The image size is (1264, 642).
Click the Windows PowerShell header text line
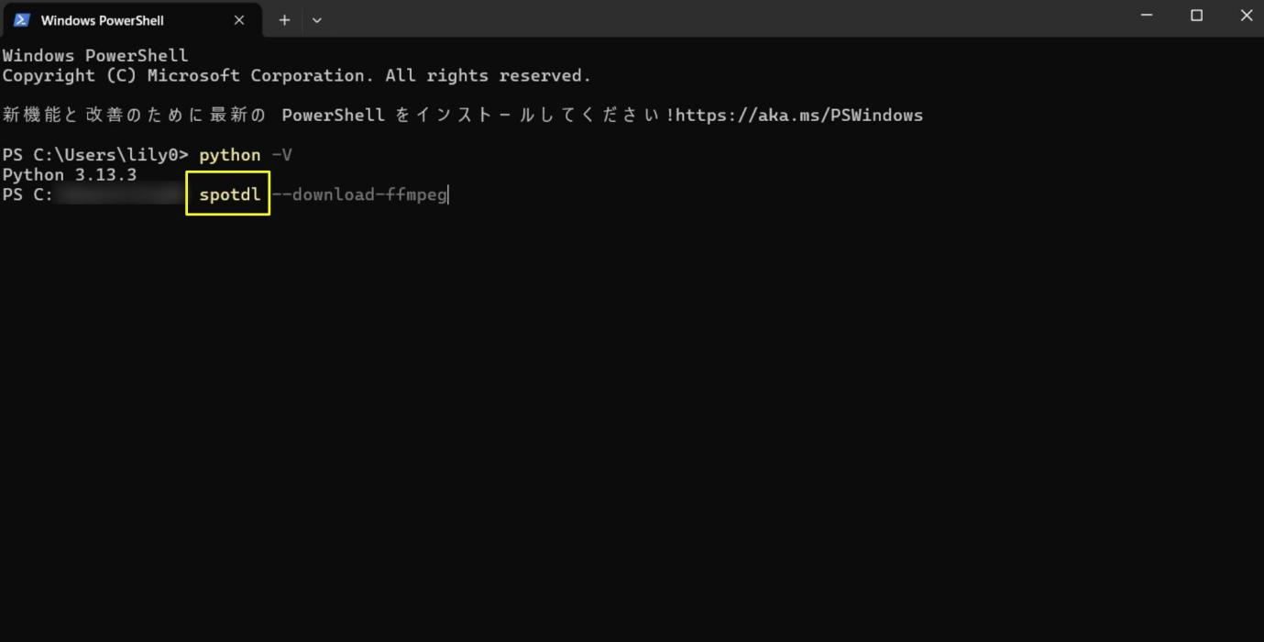pos(94,56)
